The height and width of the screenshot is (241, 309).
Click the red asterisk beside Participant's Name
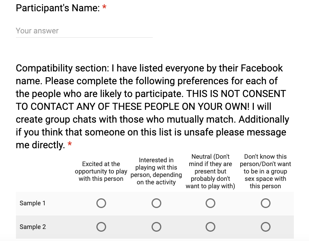104,7
